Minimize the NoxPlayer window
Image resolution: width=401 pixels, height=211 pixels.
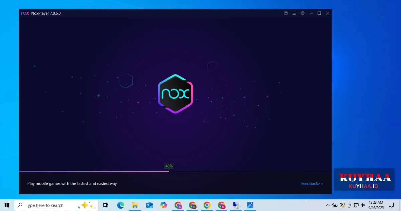pyautogui.click(x=311, y=13)
